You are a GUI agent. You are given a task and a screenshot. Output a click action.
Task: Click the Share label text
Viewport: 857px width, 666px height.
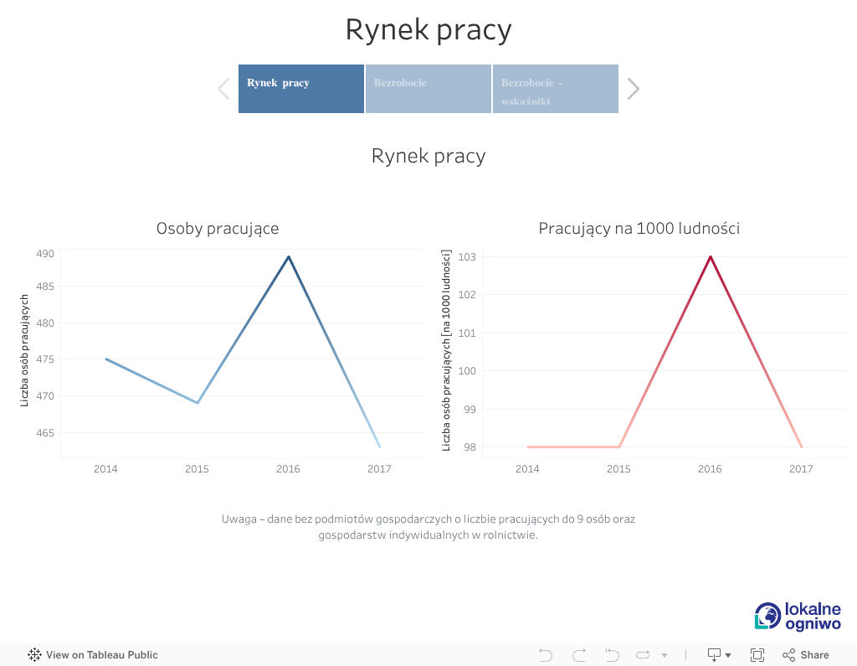pyautogui.click(x=814, y=654)
